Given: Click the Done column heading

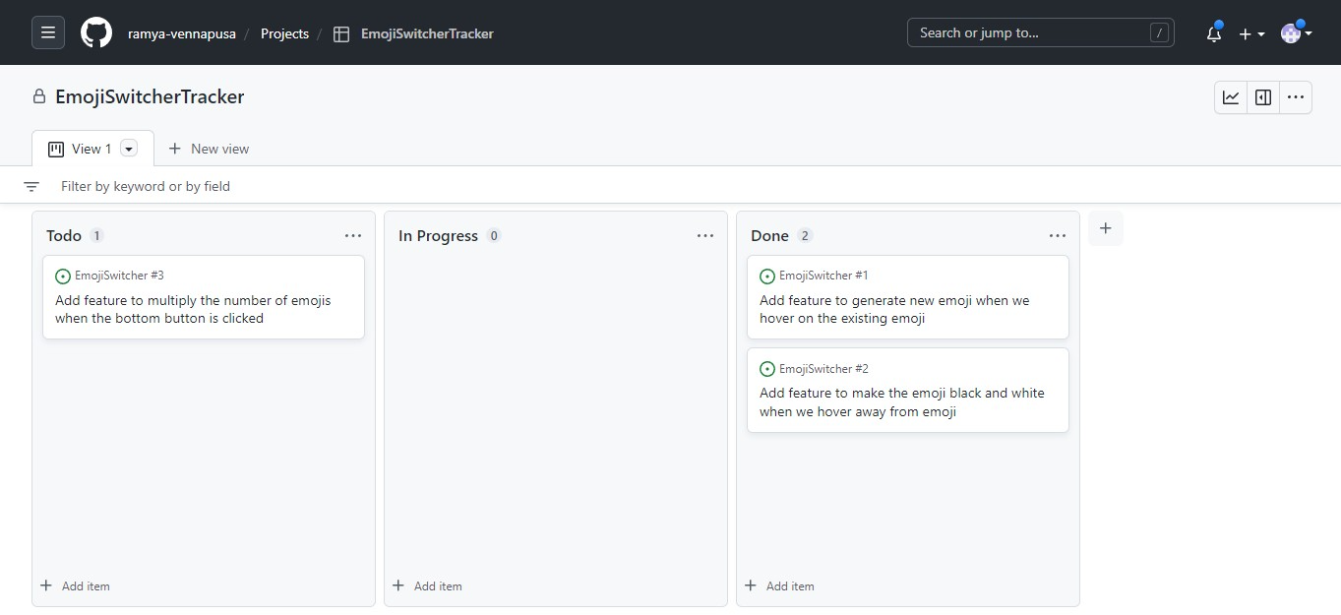Looking at the screenshot, I should point(769,235).
